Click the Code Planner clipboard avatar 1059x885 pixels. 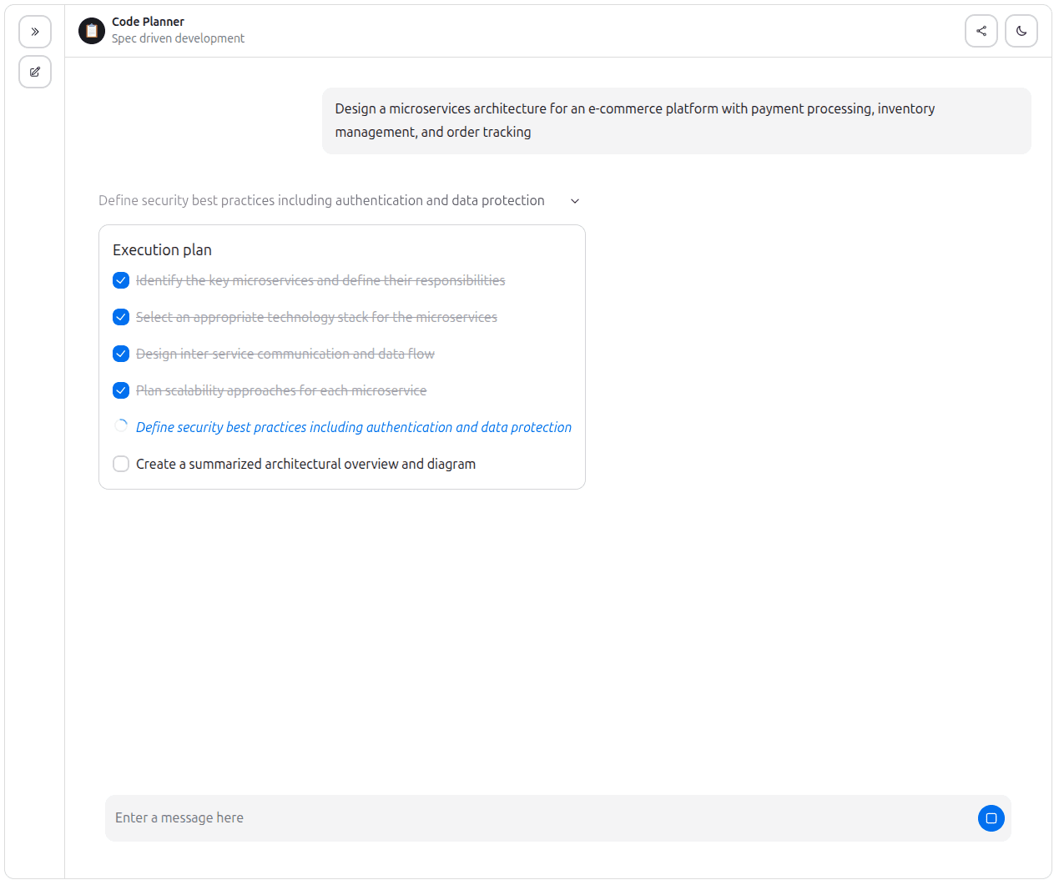92,31
